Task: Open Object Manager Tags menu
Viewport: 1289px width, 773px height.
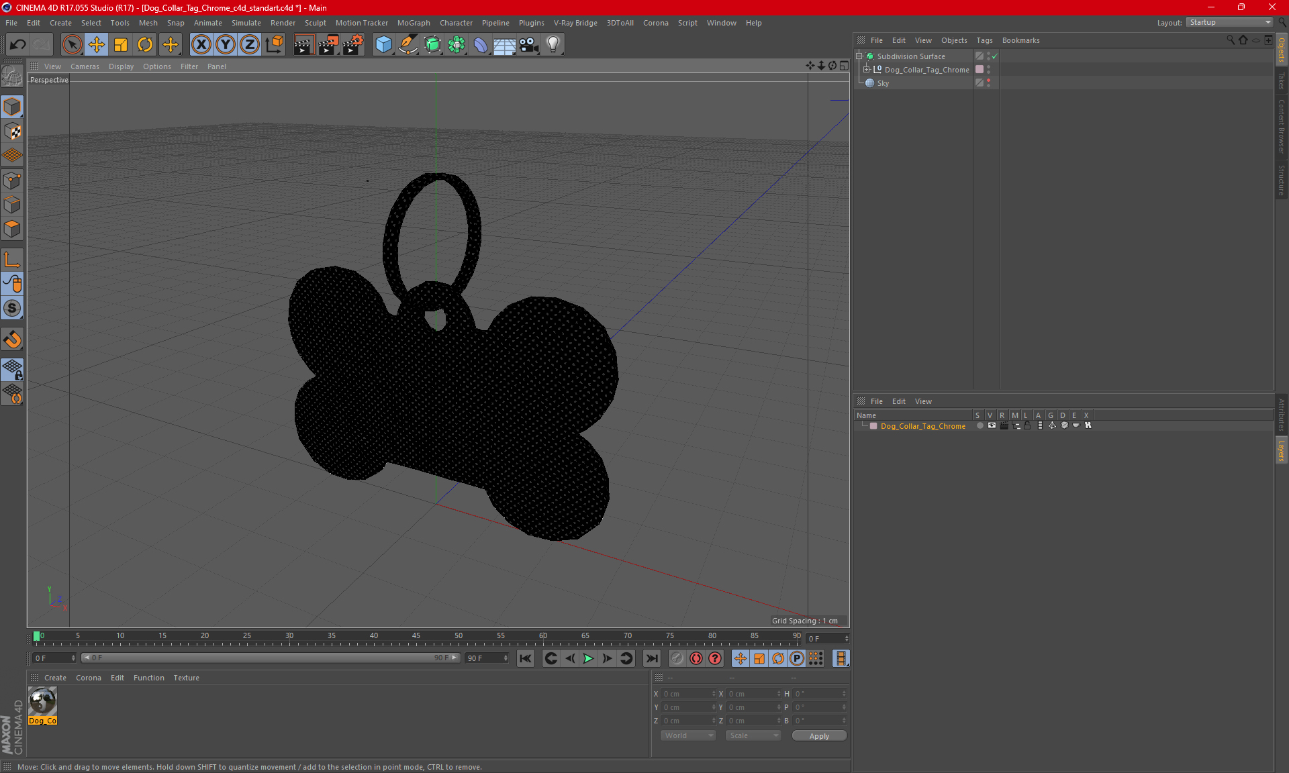Action: tap(984, 40)
